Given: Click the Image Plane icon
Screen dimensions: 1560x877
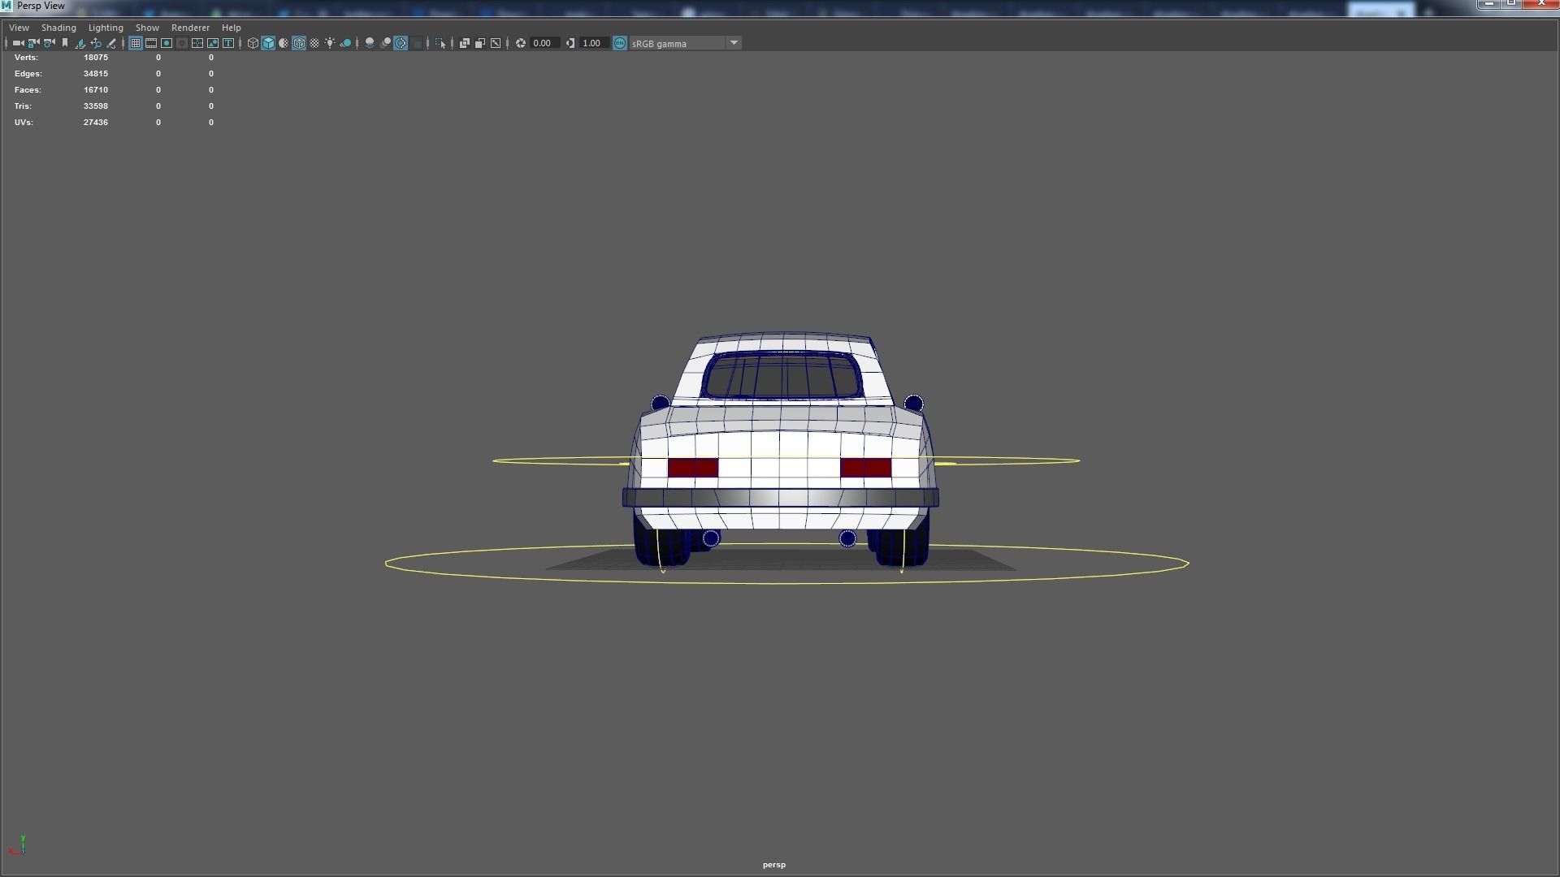Looking at the screenshot, I should tap(80, 43).
